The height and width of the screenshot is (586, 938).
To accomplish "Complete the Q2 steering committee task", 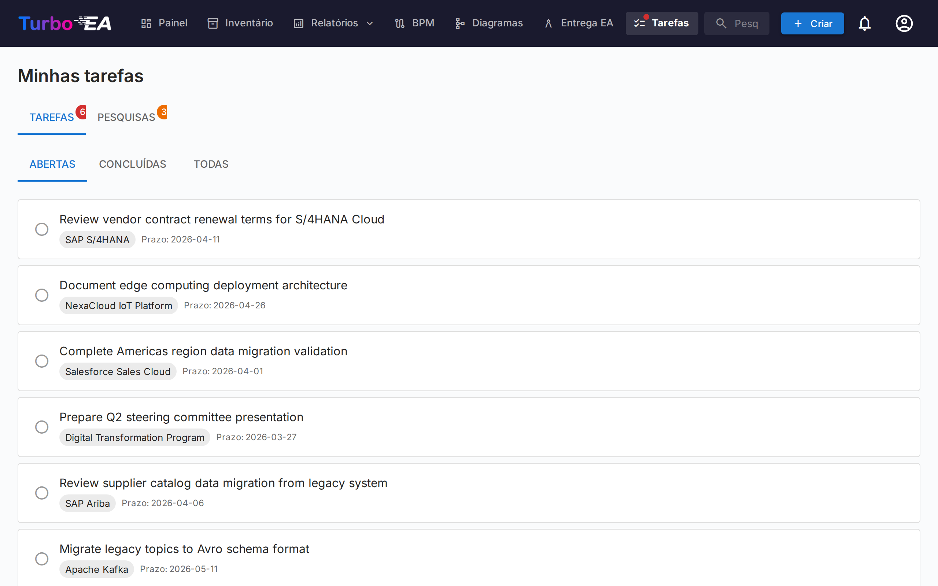I will pos(42,427).
